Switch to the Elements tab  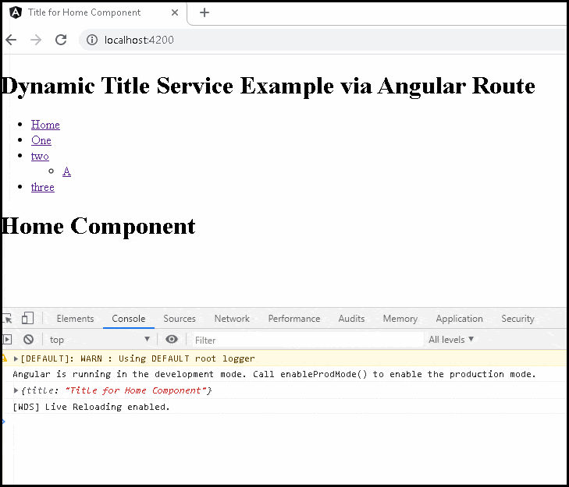click(75, 319)
